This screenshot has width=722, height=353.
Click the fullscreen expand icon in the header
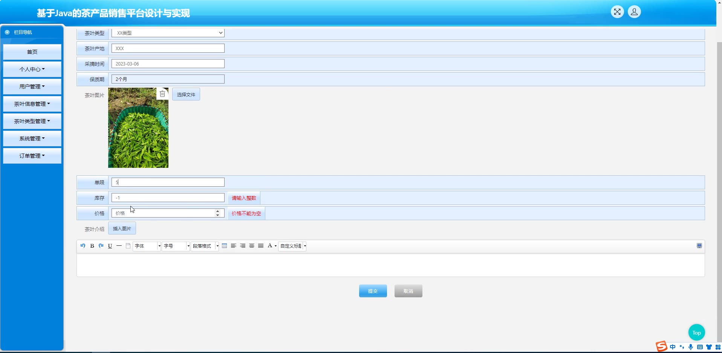tap(617, 12)
